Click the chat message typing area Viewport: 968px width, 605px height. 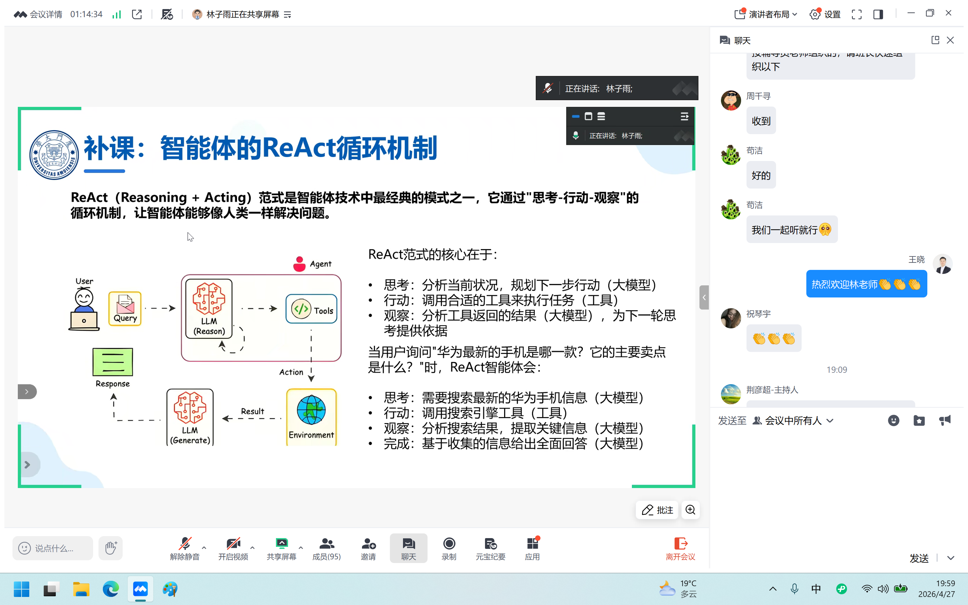[837, 488]
